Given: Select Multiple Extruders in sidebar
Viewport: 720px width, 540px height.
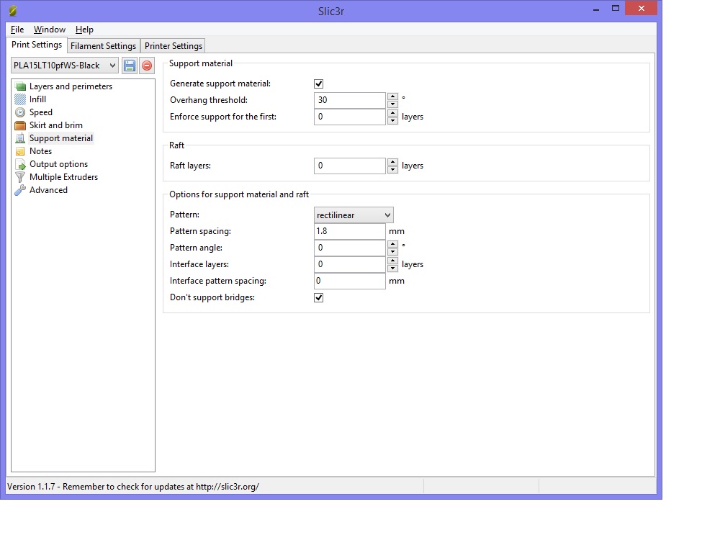Looking at the screenshot, I should (x=63, y=177).
